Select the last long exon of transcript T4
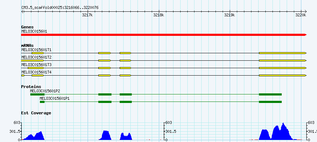This screenshot has height=142, width=317. click(x=283, y=75)
